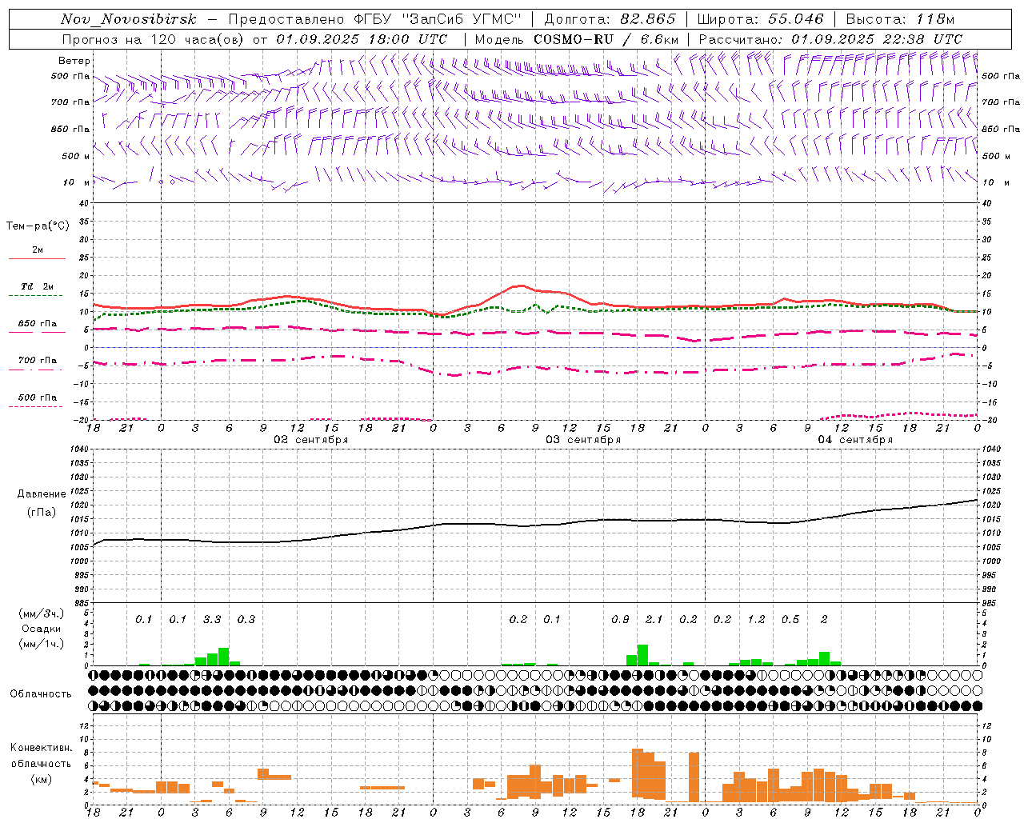
Task: Click the Прогноз на 120 часа(ов) text
Action: (x=154, y=39)
